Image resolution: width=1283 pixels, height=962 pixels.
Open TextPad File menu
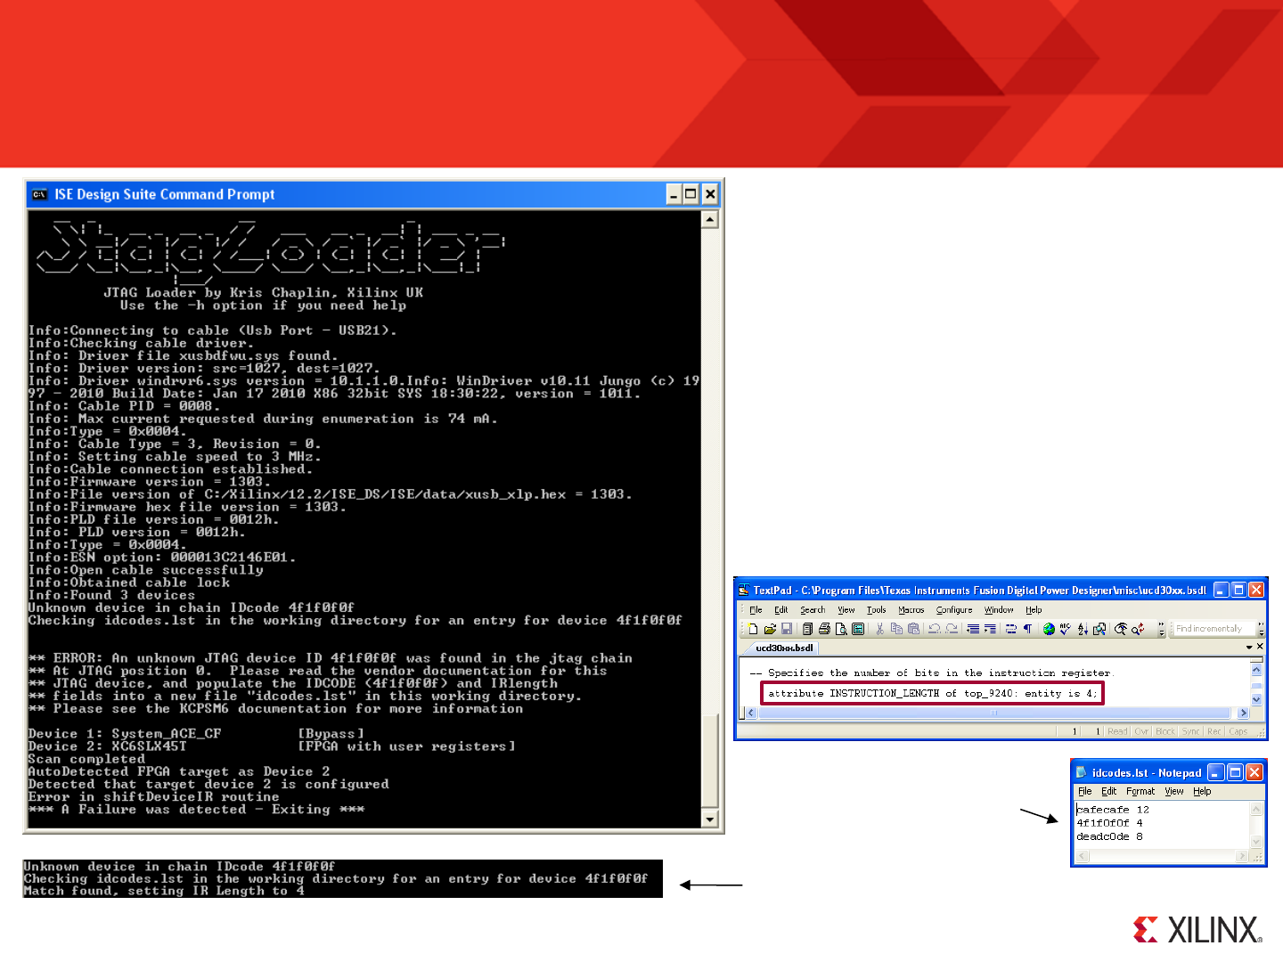(756, 610)
